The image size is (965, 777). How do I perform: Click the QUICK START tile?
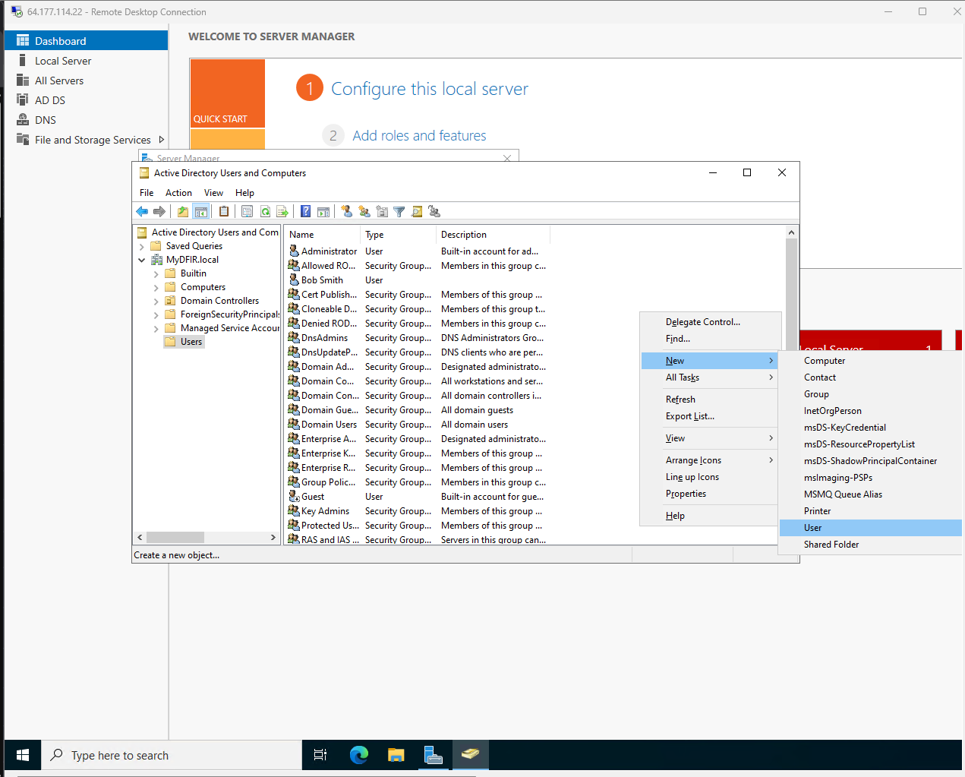click(x=228, y=93)
